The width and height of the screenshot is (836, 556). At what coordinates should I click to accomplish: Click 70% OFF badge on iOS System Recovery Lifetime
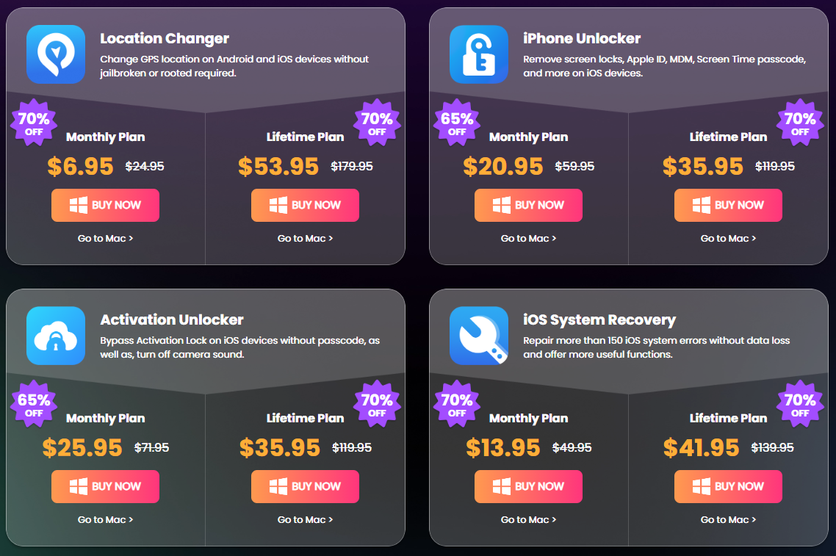(800, 405)
